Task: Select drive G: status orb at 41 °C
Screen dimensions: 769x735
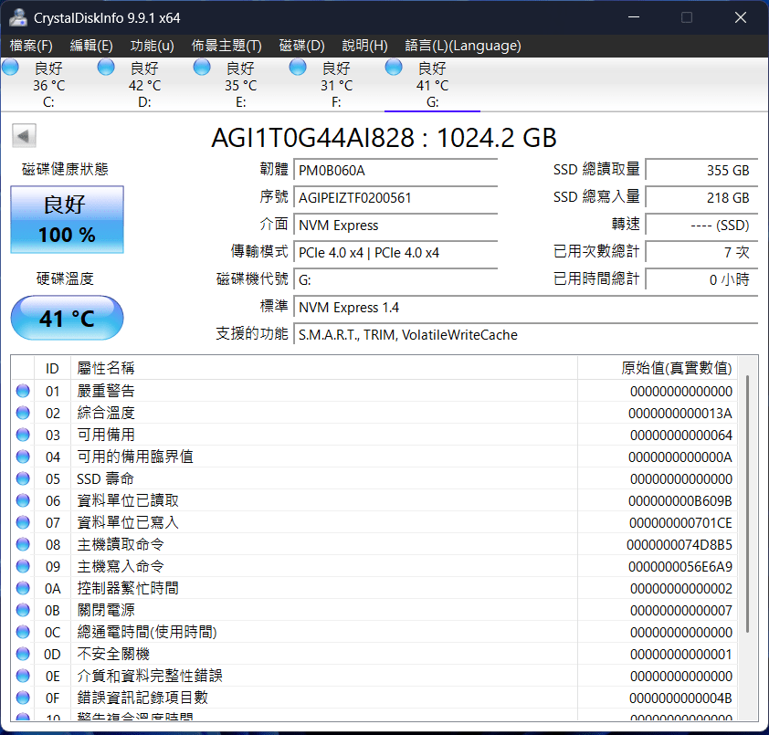Action: [x=394, y=68]
